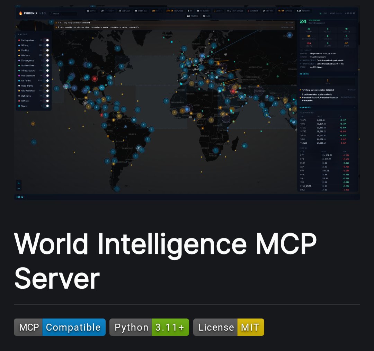The height and width of the screenshot is (351, 374).
Task: Toggle the Nuclear Sites layer switch
Action: [46, 65]
